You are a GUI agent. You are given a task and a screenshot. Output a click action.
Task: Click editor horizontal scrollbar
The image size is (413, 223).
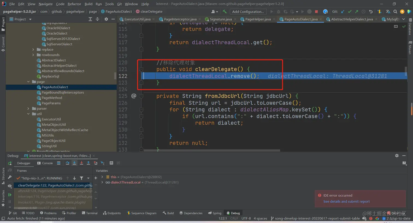[212, 150]
